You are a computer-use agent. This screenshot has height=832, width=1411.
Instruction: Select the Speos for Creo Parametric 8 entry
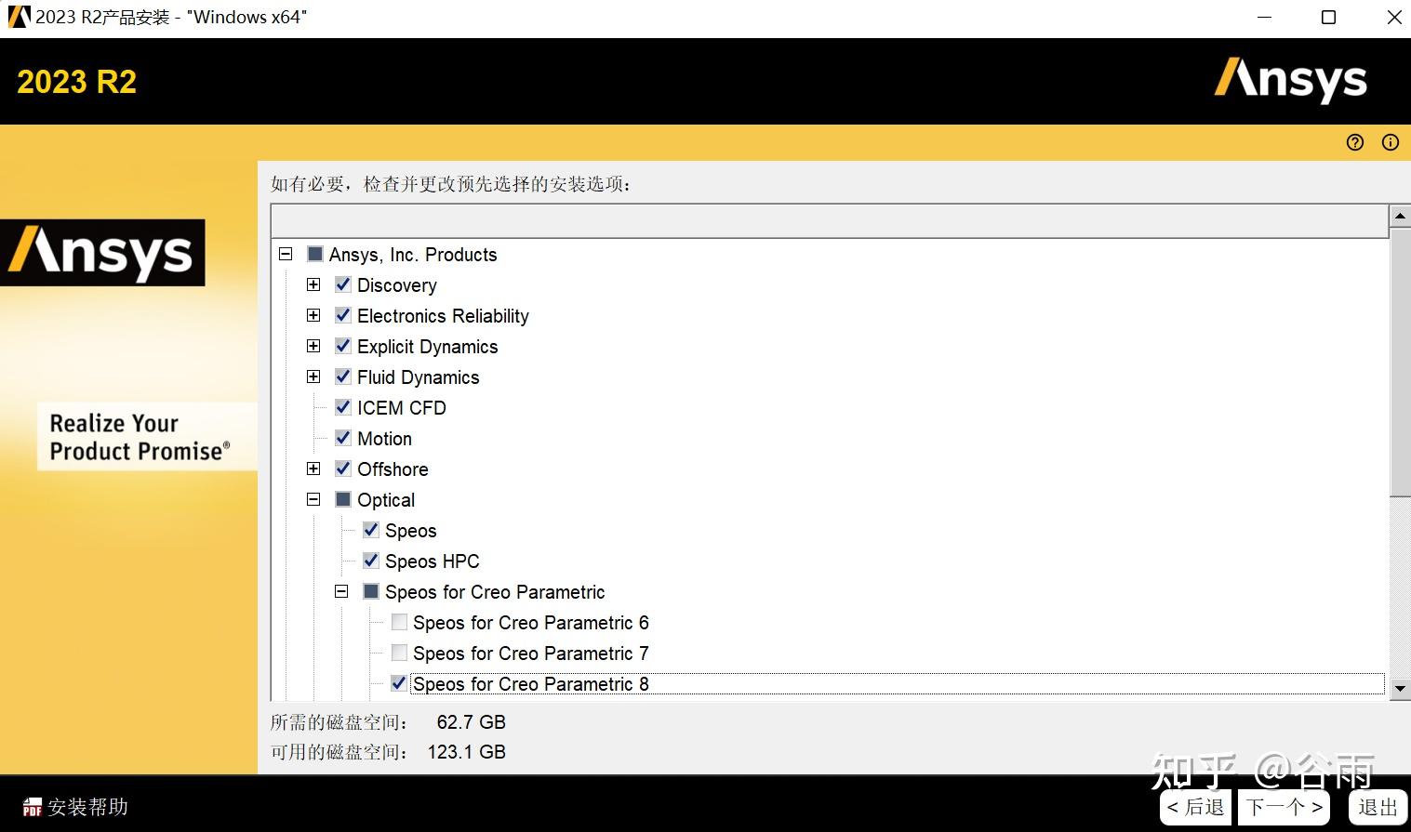tap(531, 683)
